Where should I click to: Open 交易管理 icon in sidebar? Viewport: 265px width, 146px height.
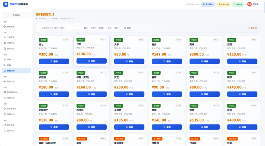coord(5,37)
